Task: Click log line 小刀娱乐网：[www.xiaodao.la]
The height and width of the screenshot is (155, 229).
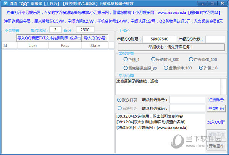Action: 152,128
